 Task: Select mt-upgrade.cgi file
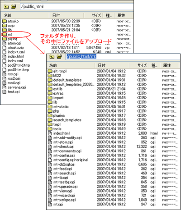(x=63, y=187)
